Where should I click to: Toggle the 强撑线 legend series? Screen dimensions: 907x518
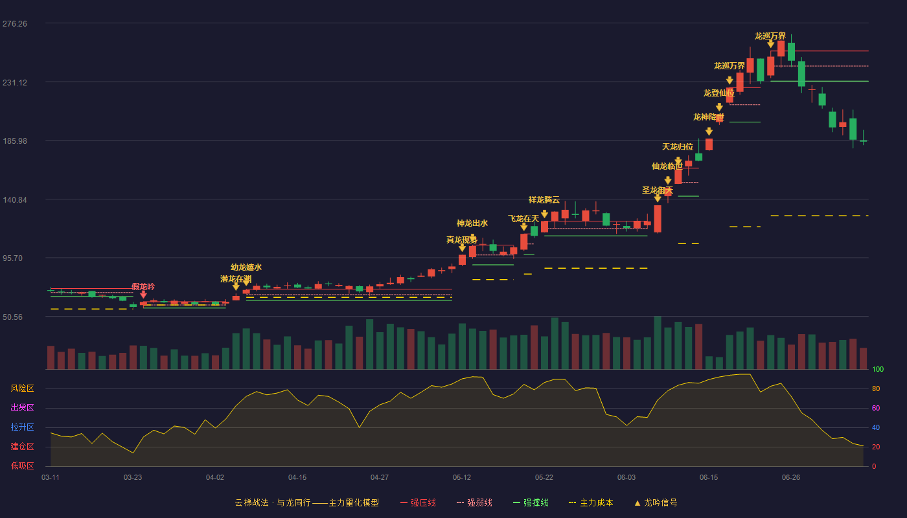pyautogui.click(x=531, y=502)
